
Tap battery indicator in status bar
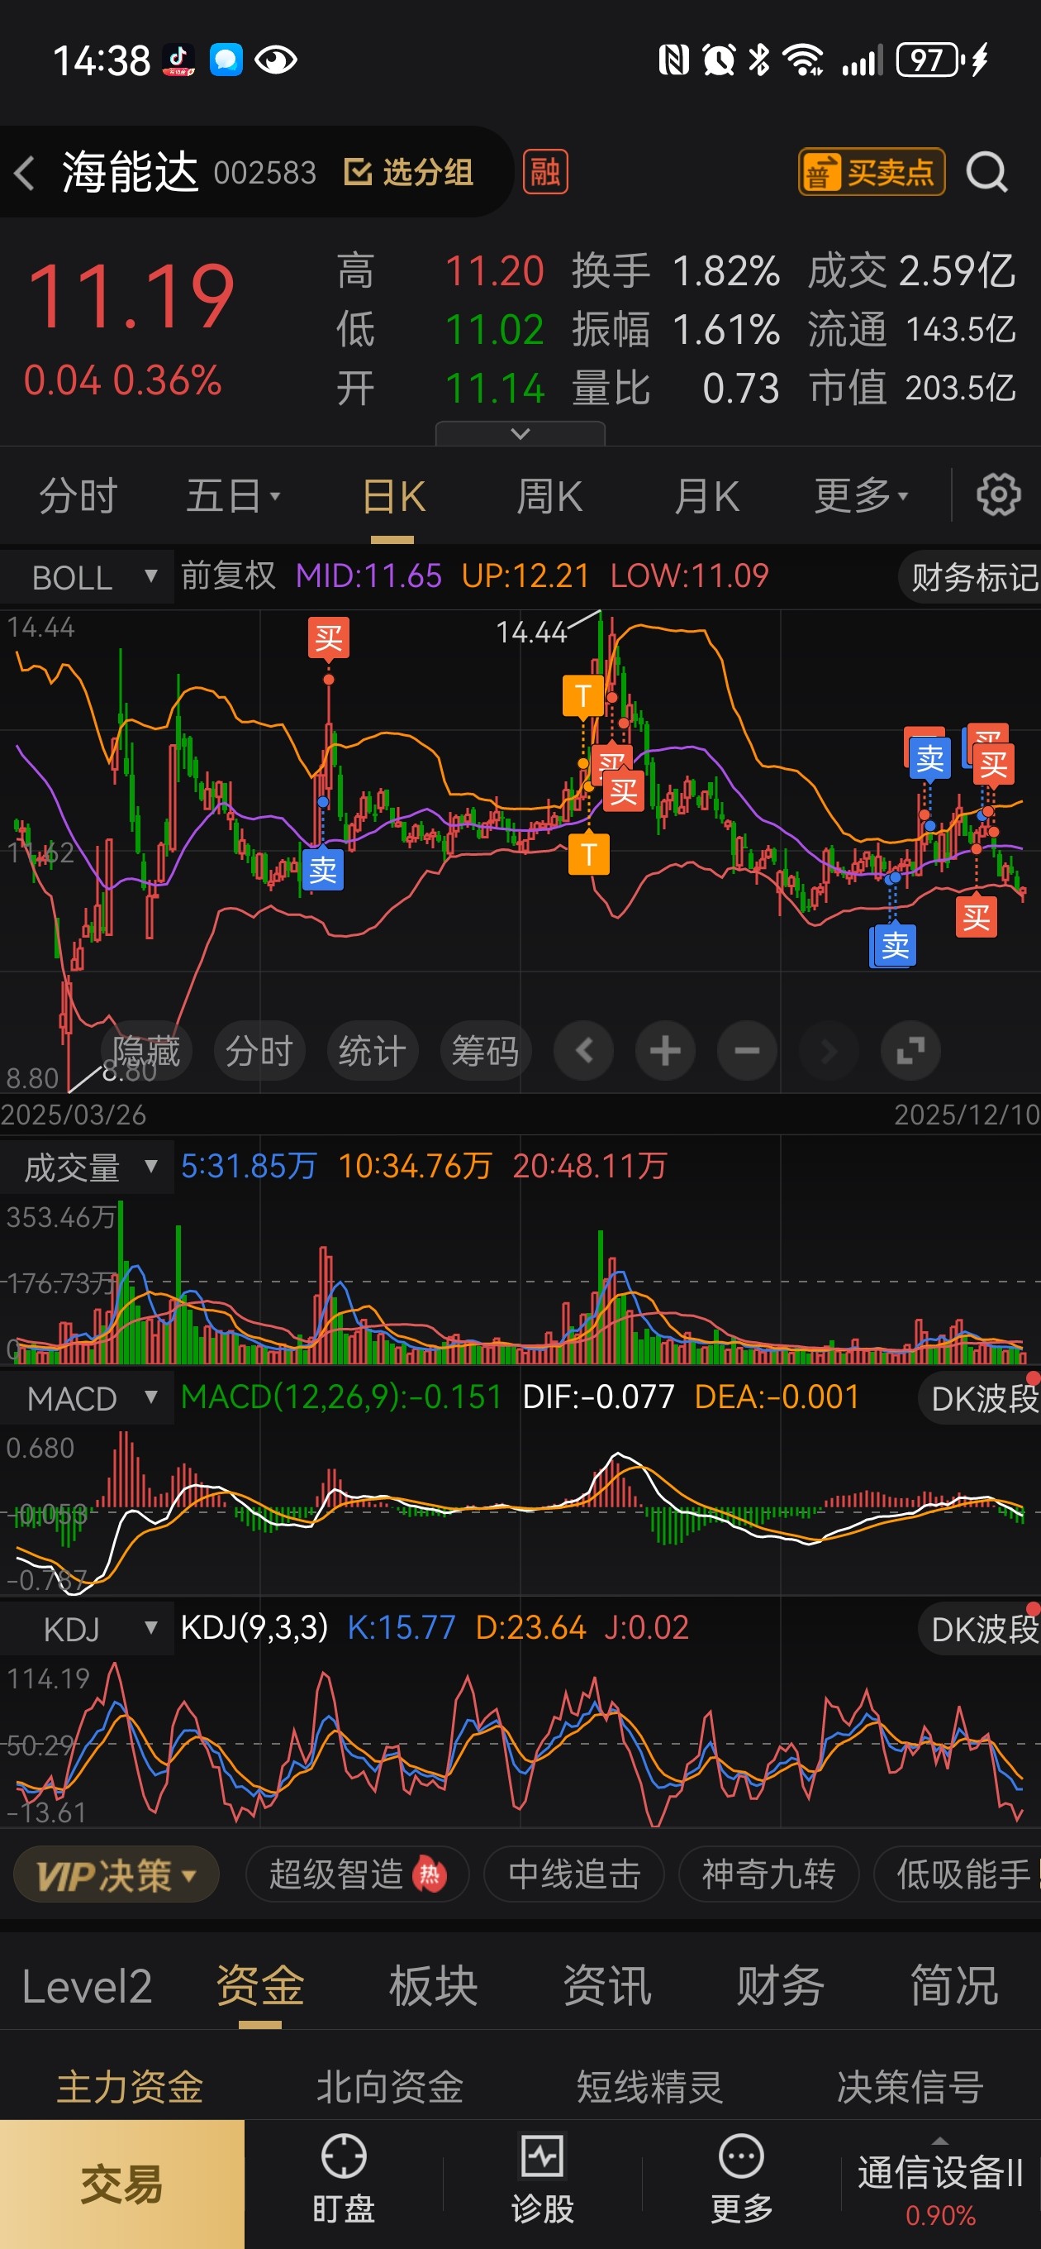pyautogui.click(x=929, y=60)
